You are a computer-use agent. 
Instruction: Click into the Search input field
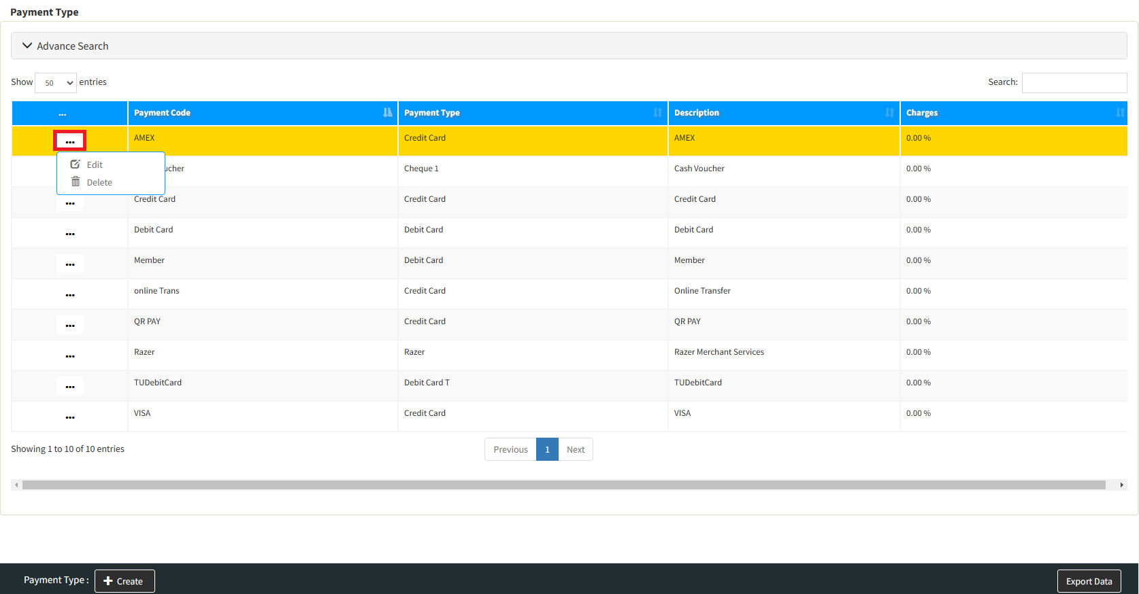coord(1074,83)
